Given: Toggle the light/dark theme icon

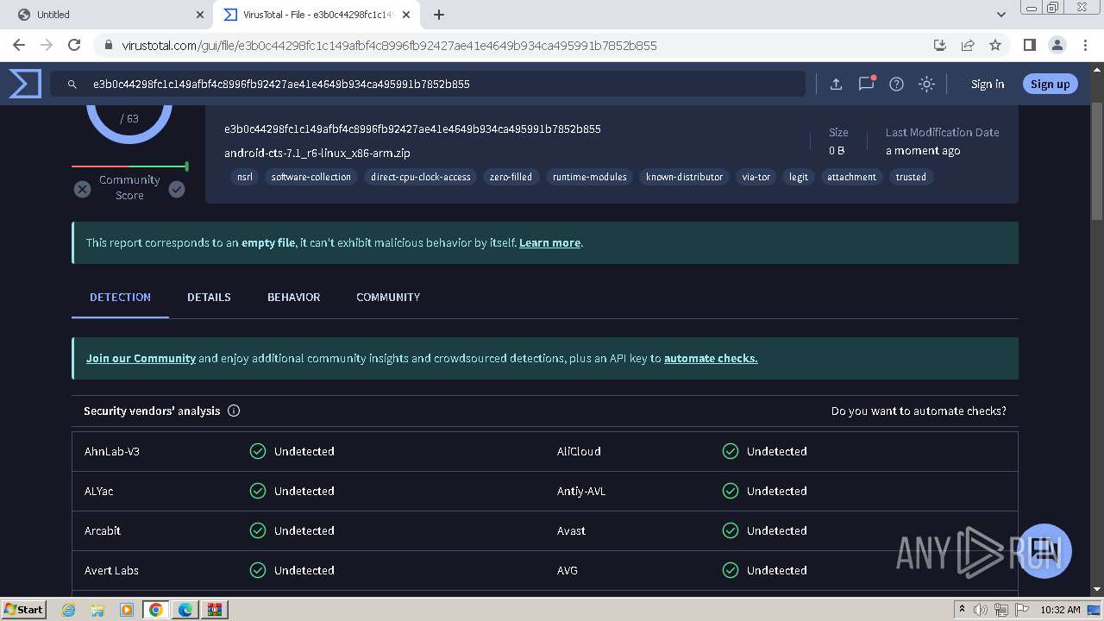Looking at the screenshot, I should click(926, 84).
